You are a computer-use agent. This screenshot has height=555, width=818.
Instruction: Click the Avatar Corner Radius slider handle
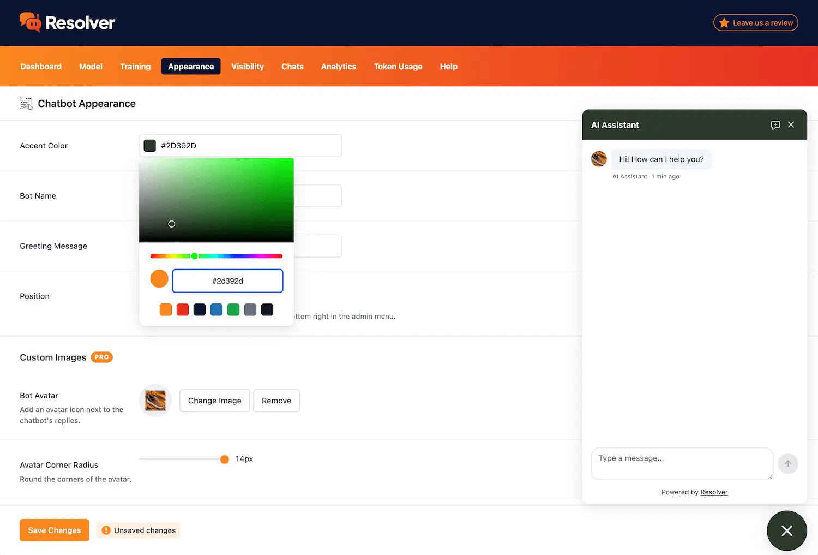(x=225, y=459)
